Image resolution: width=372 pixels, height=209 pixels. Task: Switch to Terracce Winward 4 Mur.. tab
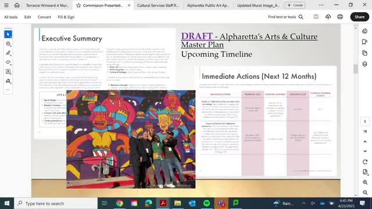(x=47, y=5)
